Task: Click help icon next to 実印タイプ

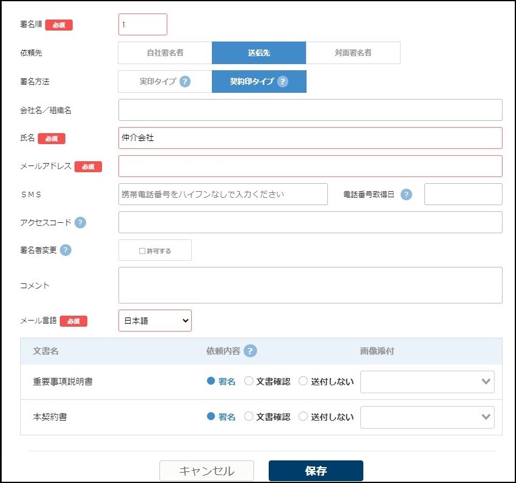Action: click(185, 82)
